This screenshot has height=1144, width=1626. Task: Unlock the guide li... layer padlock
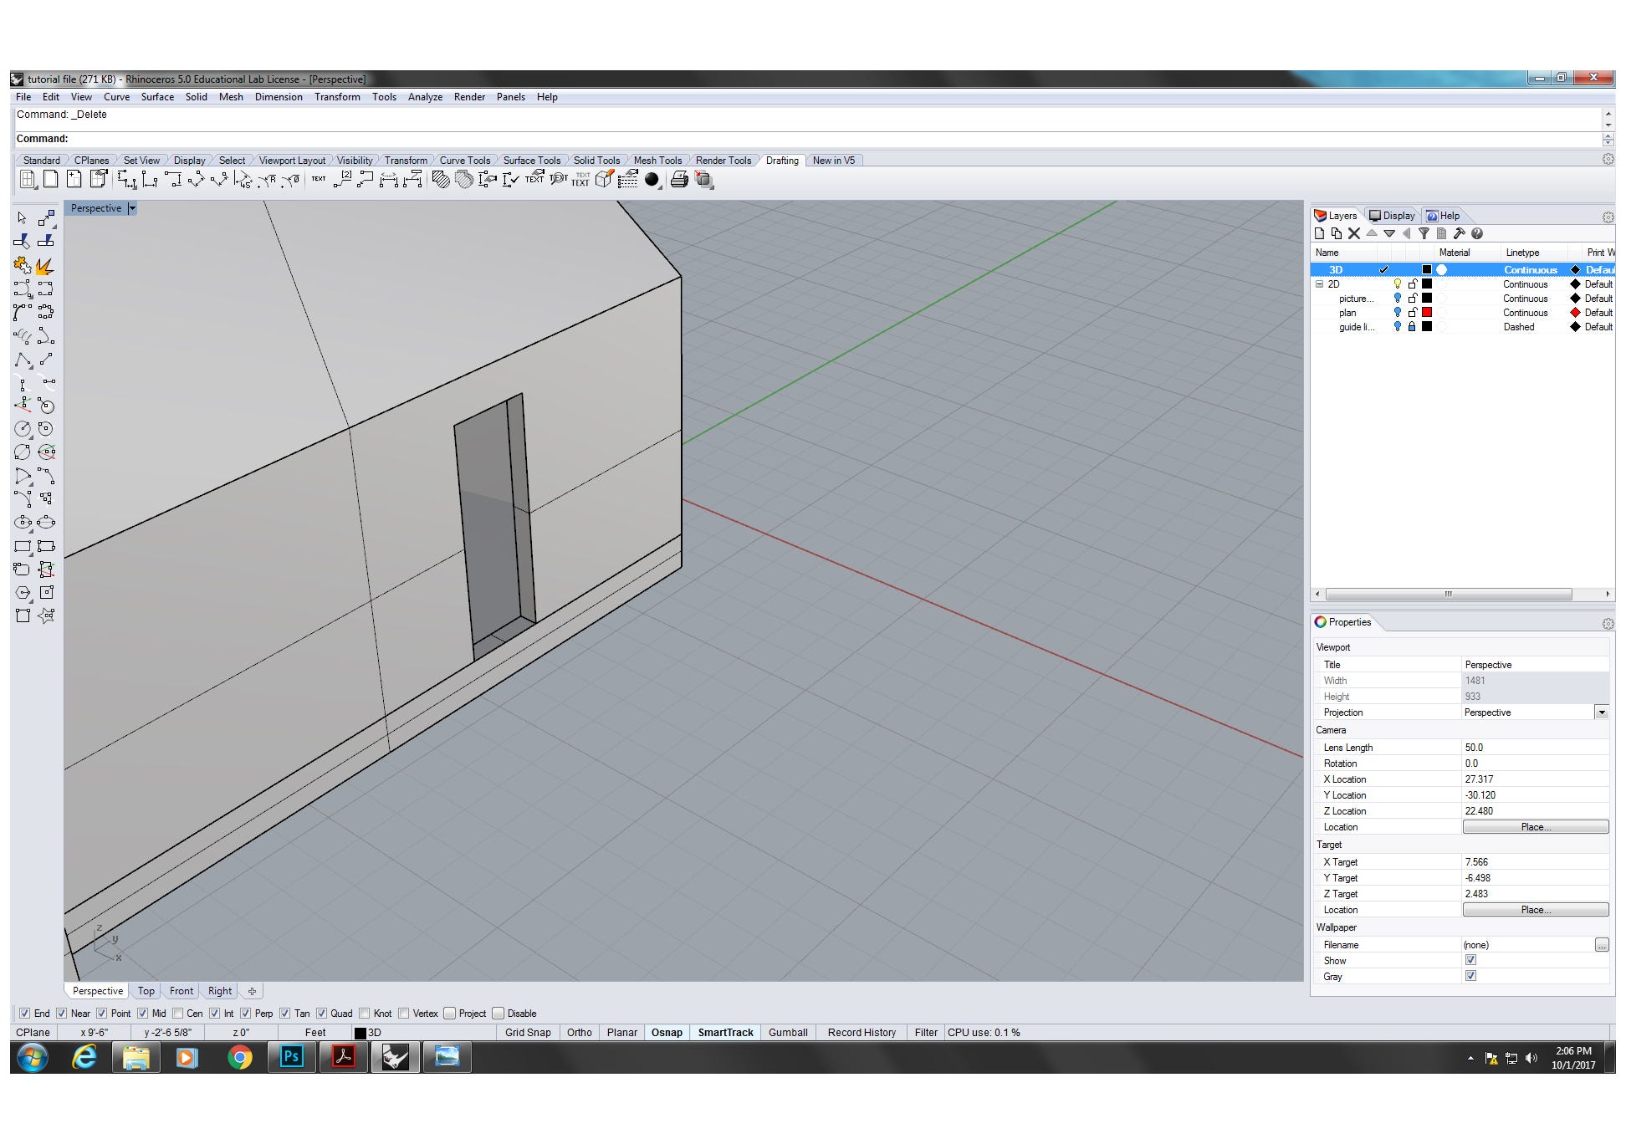[x=1412, y=327]
